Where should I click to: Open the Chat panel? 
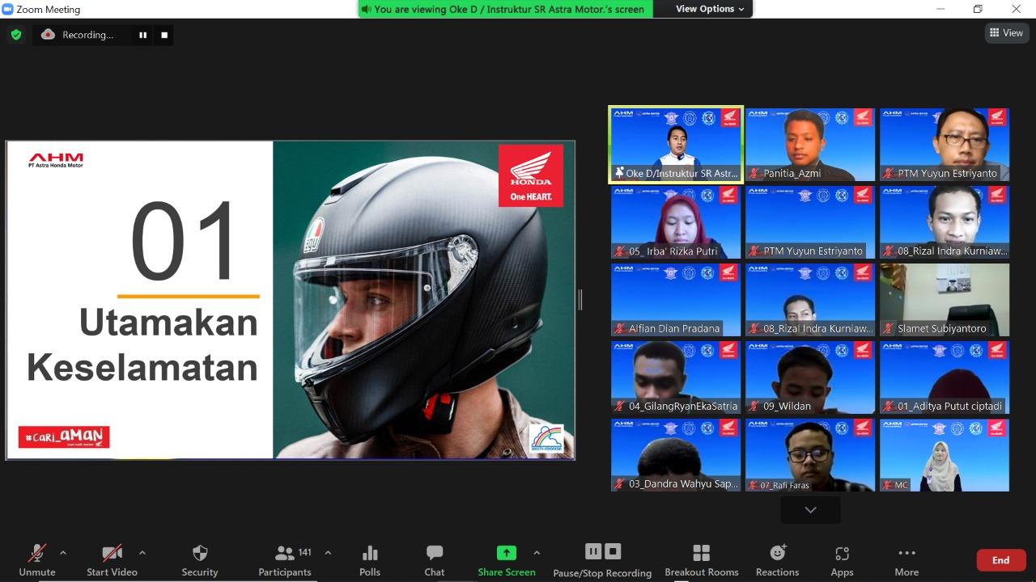435,559
